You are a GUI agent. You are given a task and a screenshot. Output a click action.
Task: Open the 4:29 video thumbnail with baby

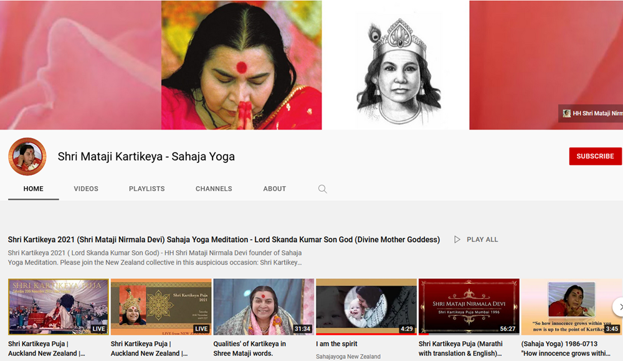click(x=366, y=306)
